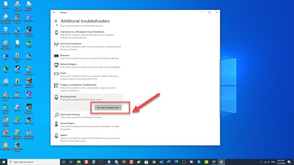Click the Recording Audio microphone icon

(x=56, y=97)
